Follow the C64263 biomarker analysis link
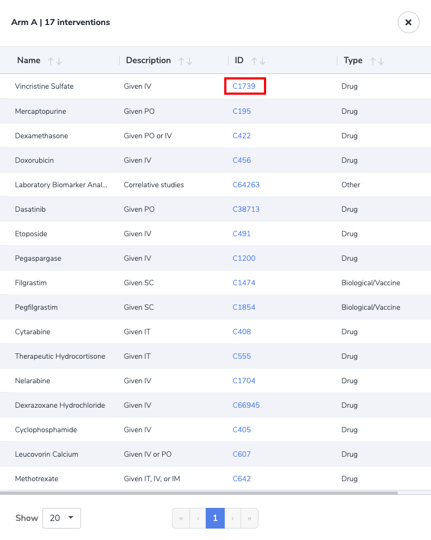Viewport: 431px width, 540px height. pyautogui.click(x=246, y=185)
